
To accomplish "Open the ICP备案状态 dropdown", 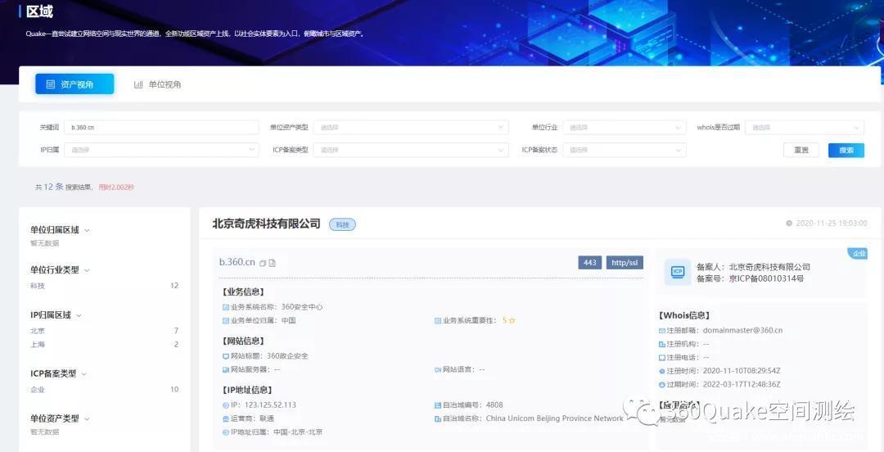I will pyautogui.click(x=625, y=150).
